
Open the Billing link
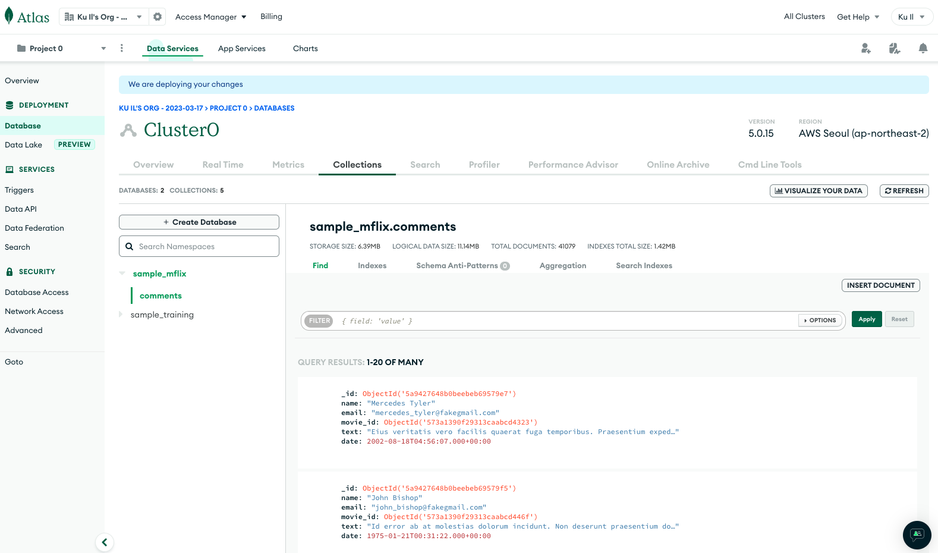tap(271, 17)
